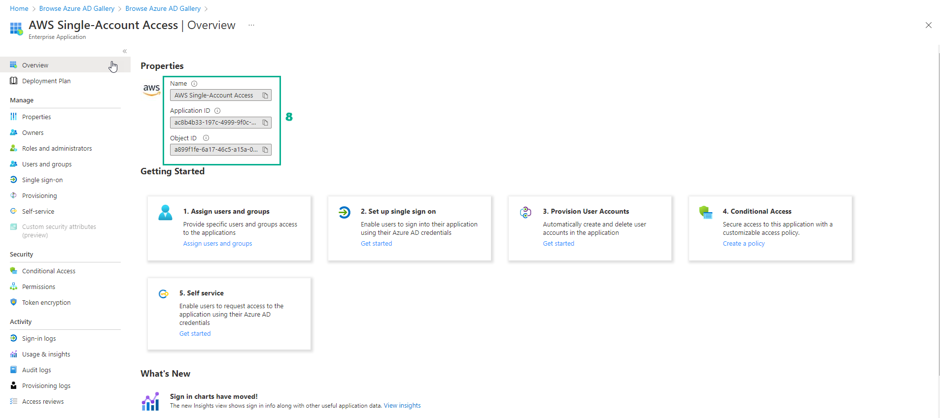The height and width of the screenshot is (418, 940).
Task: Copy the Object ID value
Action: coord(265,150)
